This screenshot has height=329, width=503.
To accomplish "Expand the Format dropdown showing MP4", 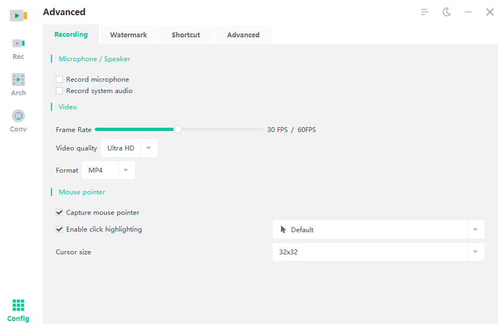I will (x=126, y=170).
